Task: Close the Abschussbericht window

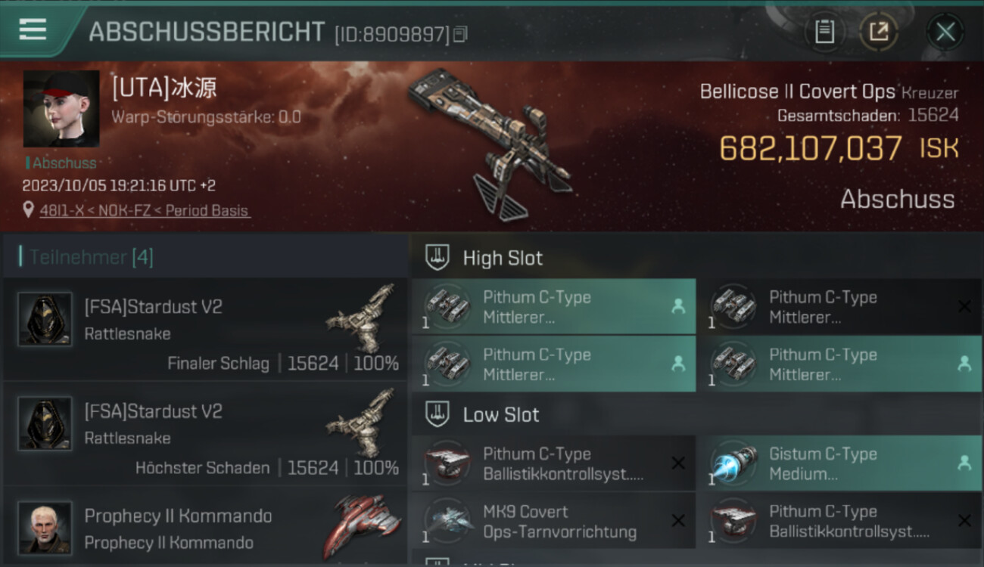Action: pyautogui.click(x=945, y=32)
